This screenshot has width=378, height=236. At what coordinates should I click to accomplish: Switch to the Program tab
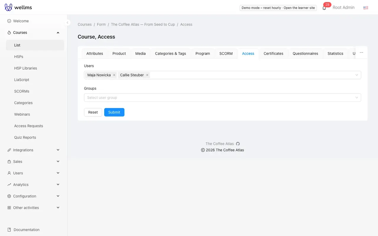pos(203,53)
